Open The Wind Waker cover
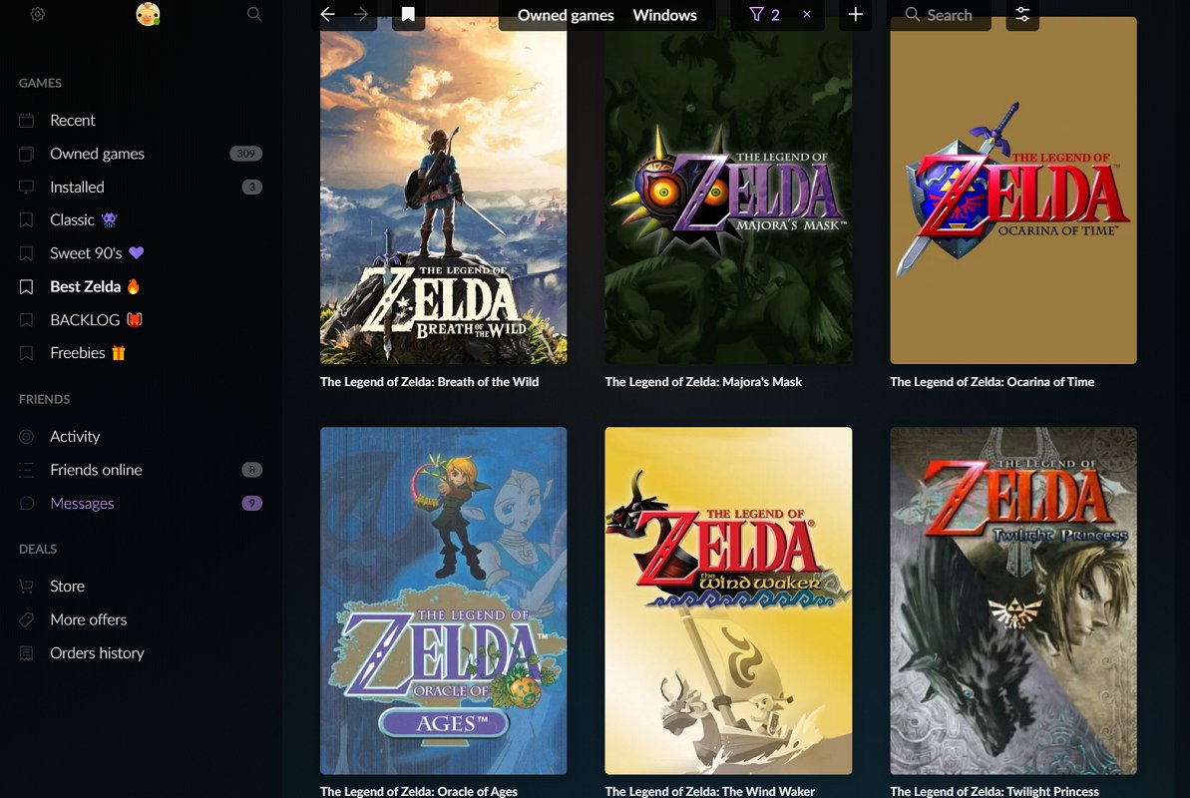Viewport: 1190px width, 798px height. point(728,600)
